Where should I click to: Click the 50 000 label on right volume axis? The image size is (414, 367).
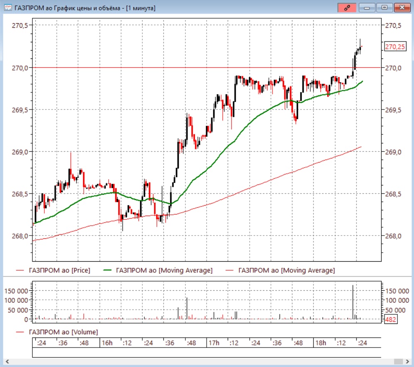click(395, 310)
